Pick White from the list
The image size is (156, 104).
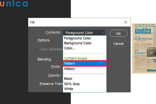[69, 89]
